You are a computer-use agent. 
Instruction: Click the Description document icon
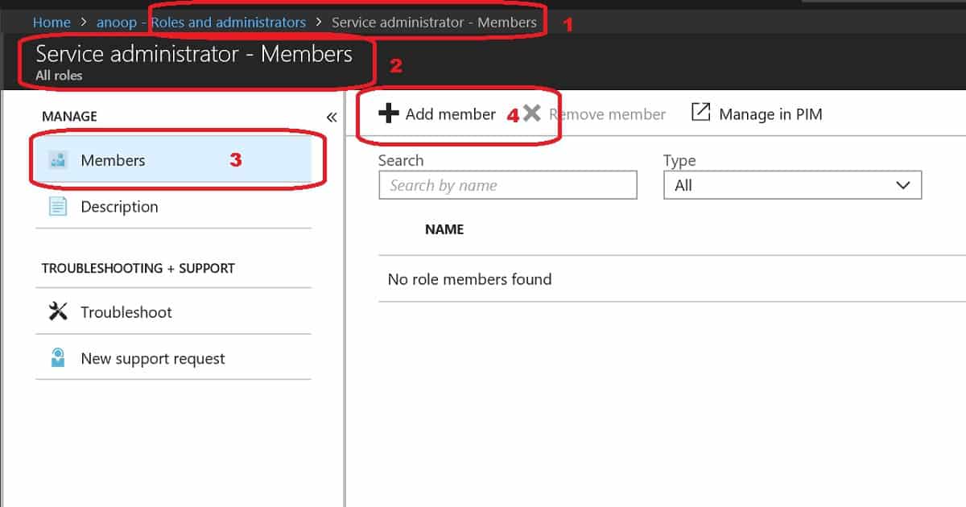56,207
